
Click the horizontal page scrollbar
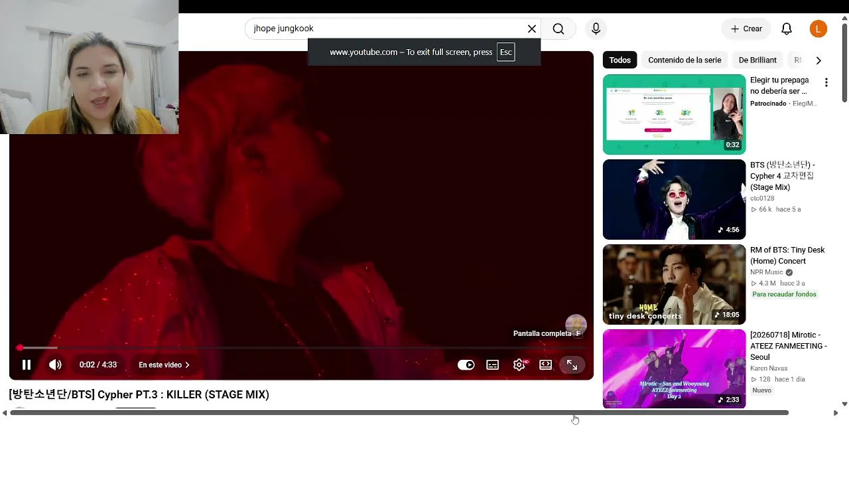[x=399, y=413]
